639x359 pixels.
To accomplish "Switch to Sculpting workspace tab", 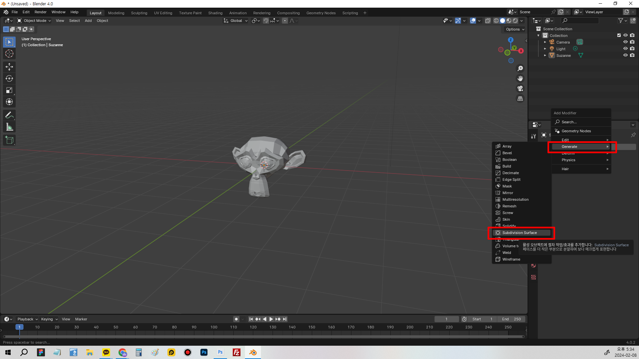I will coord(139,13).
